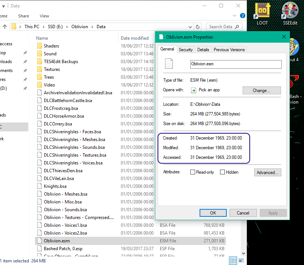Click the Oblivion breadcrumb in address bar
The width and height of the screenshot is (304, 265).
(80, 27)
